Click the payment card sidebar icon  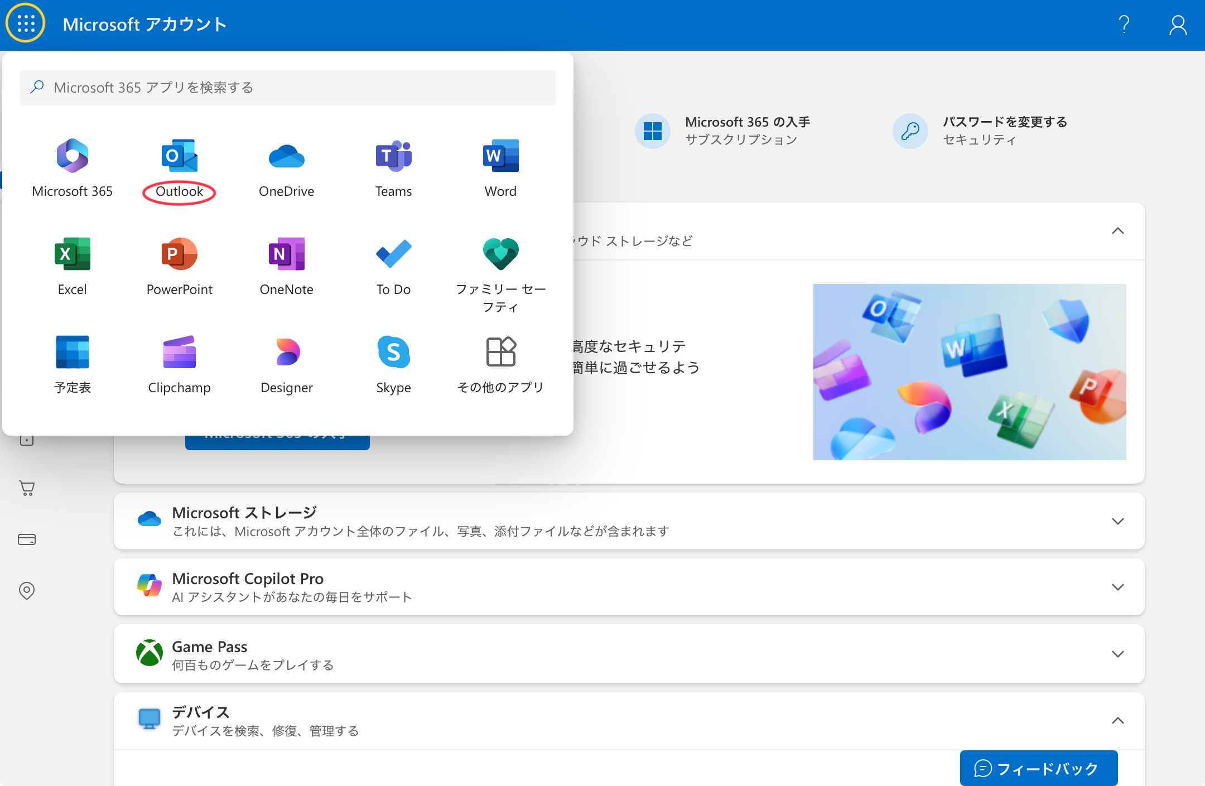coord(27,539)
